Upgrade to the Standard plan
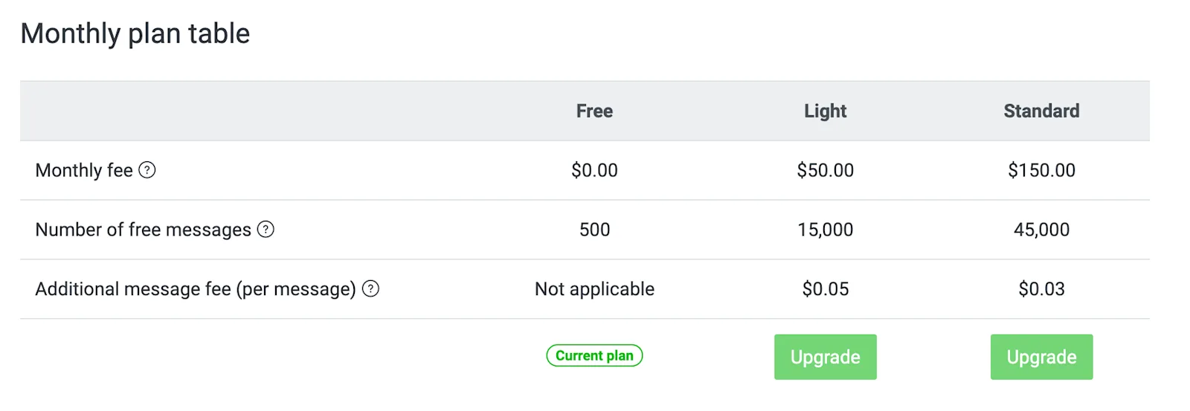Screen dimensions: 1190x411 click(1041, 357)
